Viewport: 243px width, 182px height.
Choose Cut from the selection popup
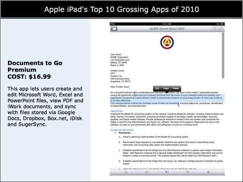157,88
